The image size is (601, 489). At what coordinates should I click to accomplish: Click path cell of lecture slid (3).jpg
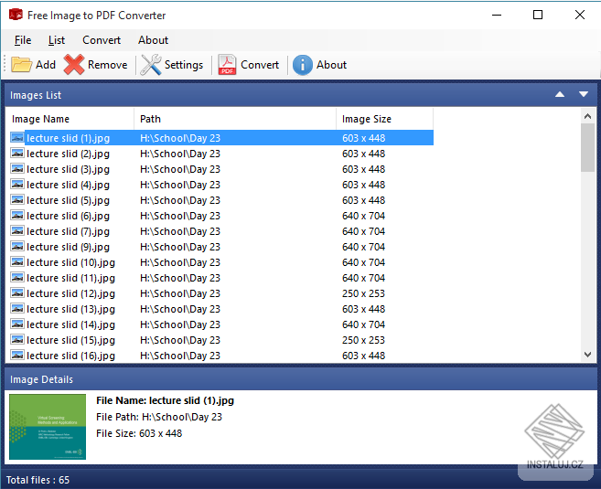coord(180,169)
